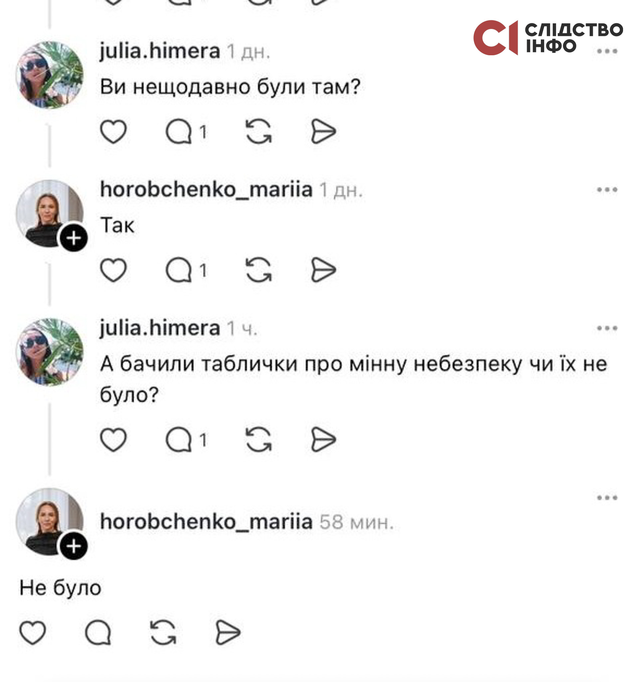Open julia.himera profile from first username
The image size is (643, 682).
(160, 52)
